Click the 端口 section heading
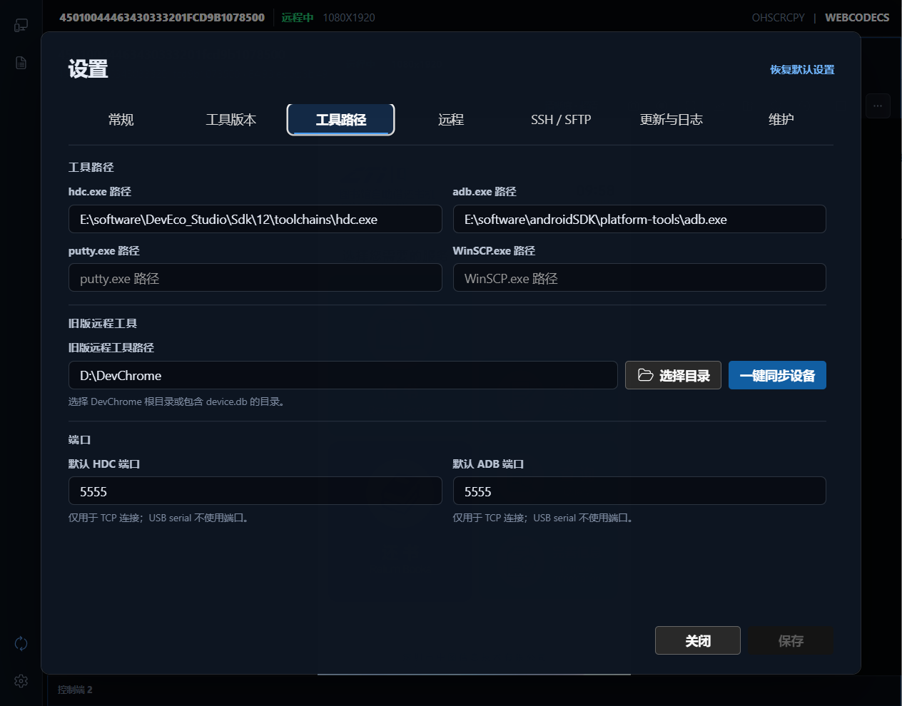 (79, 439)
